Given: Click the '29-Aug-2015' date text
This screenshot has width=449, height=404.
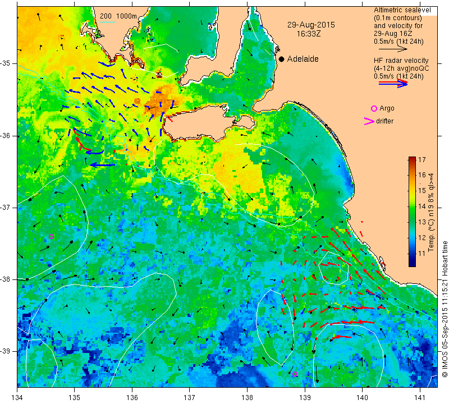Looking at the screenshot, I should tap(311, 25).
